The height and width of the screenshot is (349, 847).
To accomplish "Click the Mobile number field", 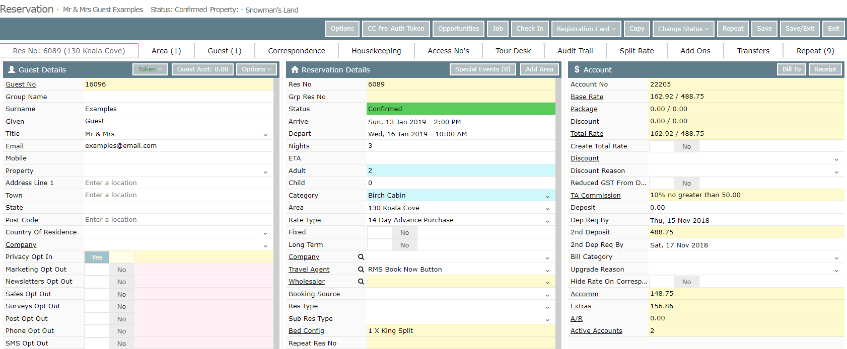I will click(x=178, y=158).
